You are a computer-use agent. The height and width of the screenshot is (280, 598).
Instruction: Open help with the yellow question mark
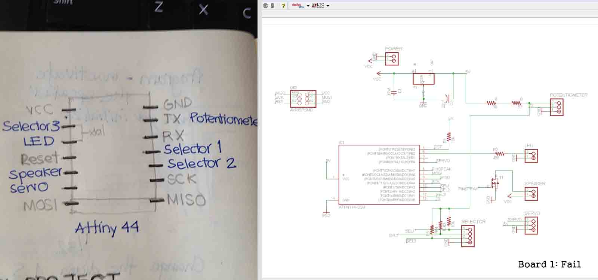[284, 6]
